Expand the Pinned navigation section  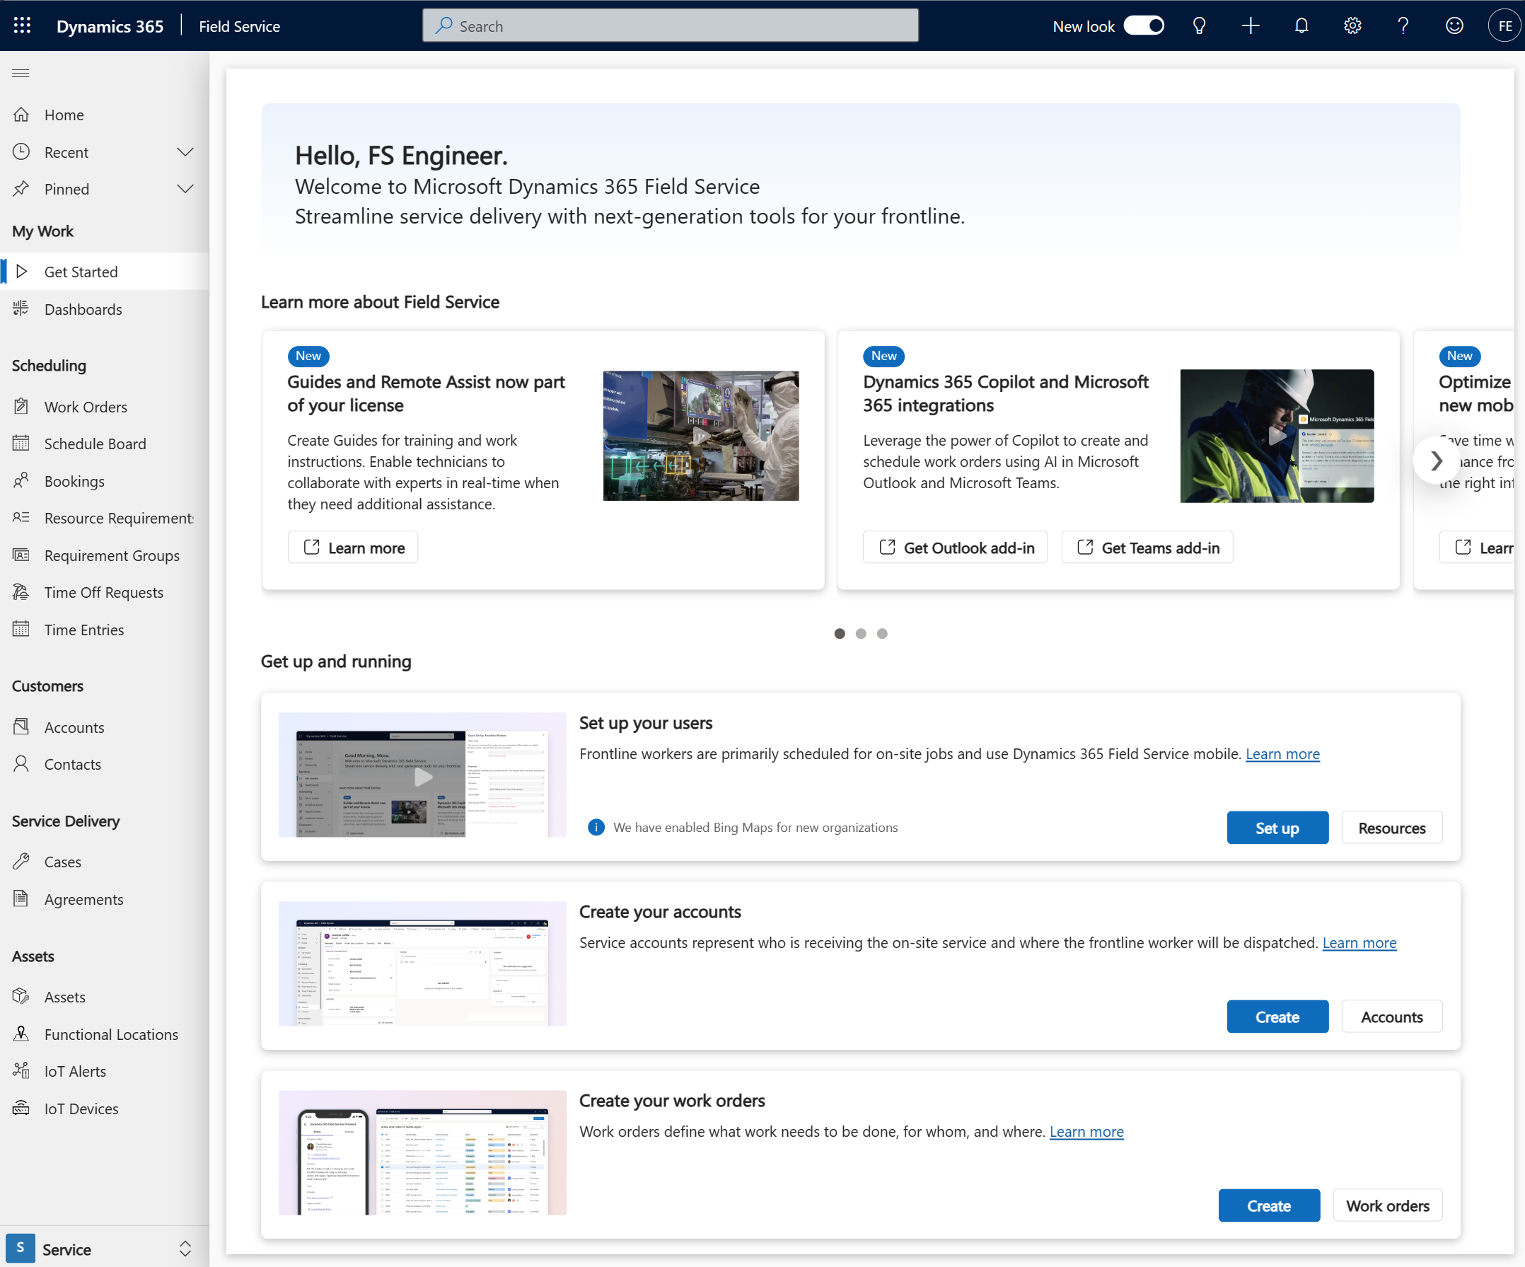coord(186,187)
